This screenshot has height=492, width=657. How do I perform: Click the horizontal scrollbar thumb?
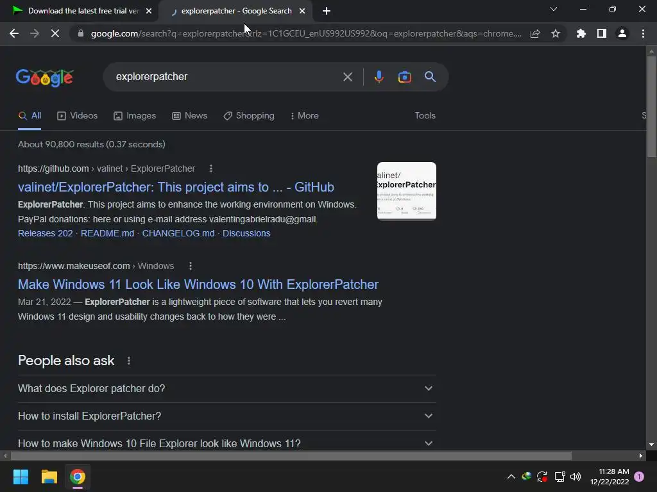click(x=291, y=455)
